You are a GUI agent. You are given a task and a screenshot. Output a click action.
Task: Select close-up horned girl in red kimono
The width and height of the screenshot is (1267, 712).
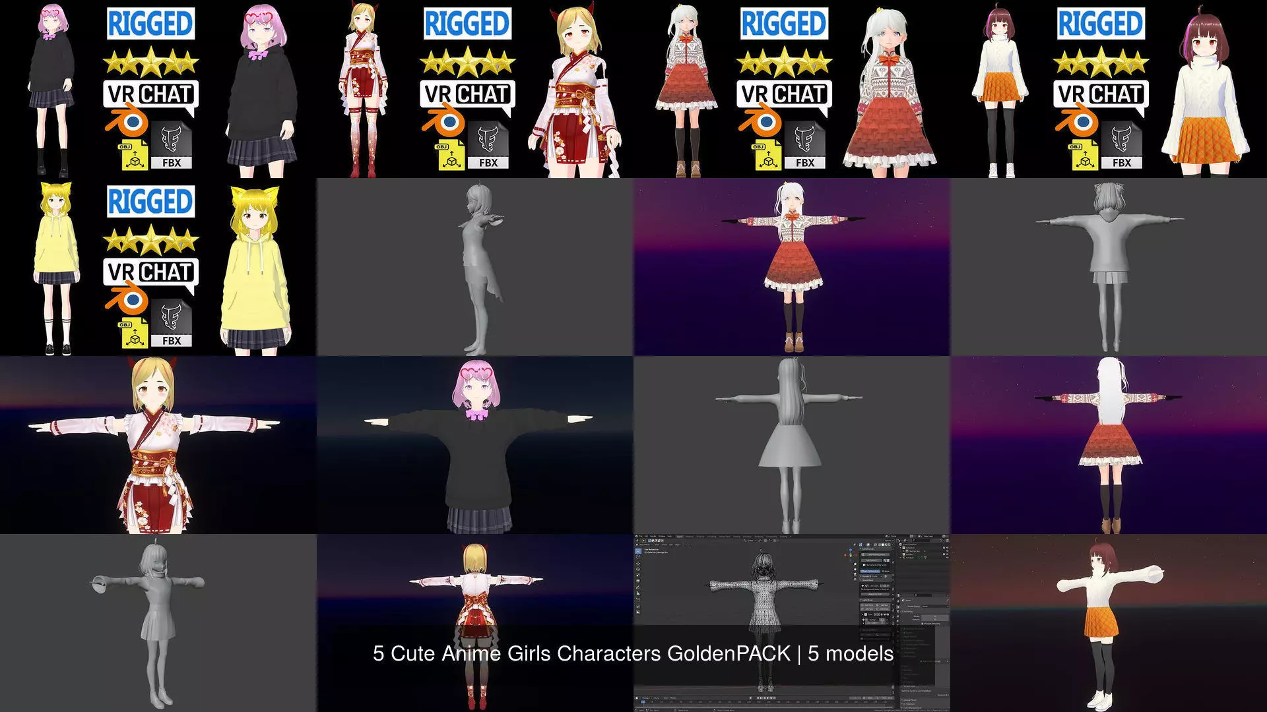click(x=574, y=90)
